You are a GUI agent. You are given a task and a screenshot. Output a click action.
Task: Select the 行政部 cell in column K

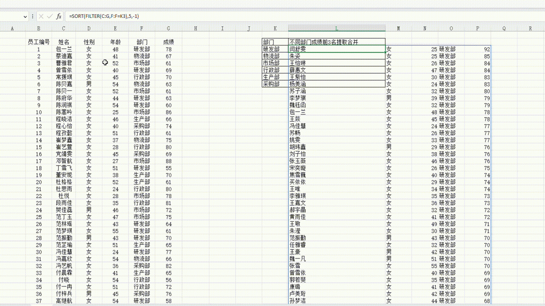[x=275, y=70]
